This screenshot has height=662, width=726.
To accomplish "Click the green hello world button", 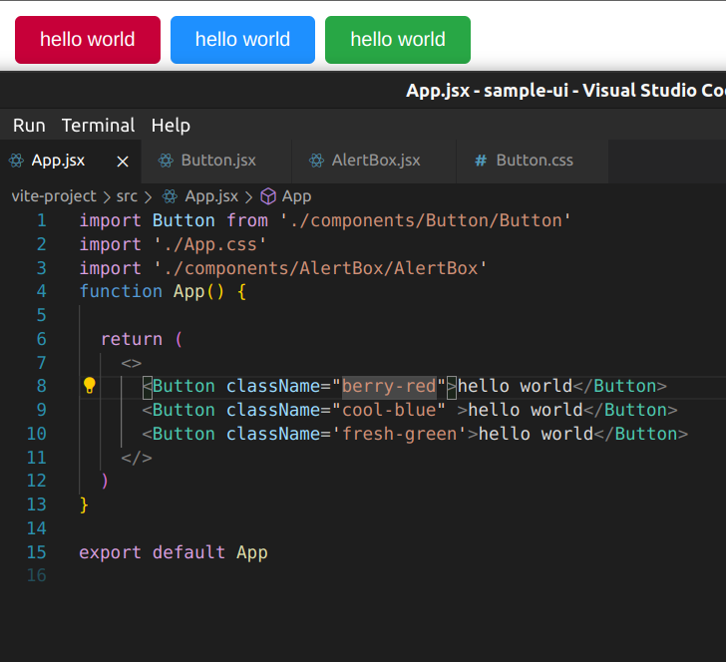I will (x=398, y=40).
